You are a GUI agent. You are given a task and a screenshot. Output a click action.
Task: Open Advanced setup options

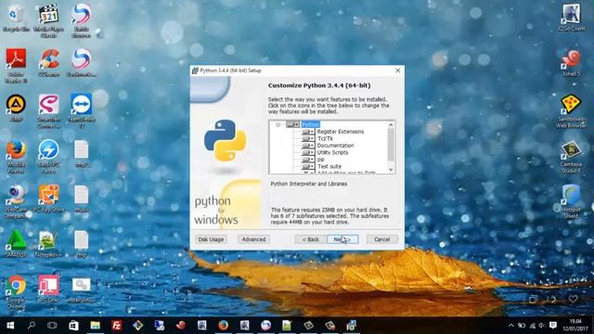(x=253, y=239)
